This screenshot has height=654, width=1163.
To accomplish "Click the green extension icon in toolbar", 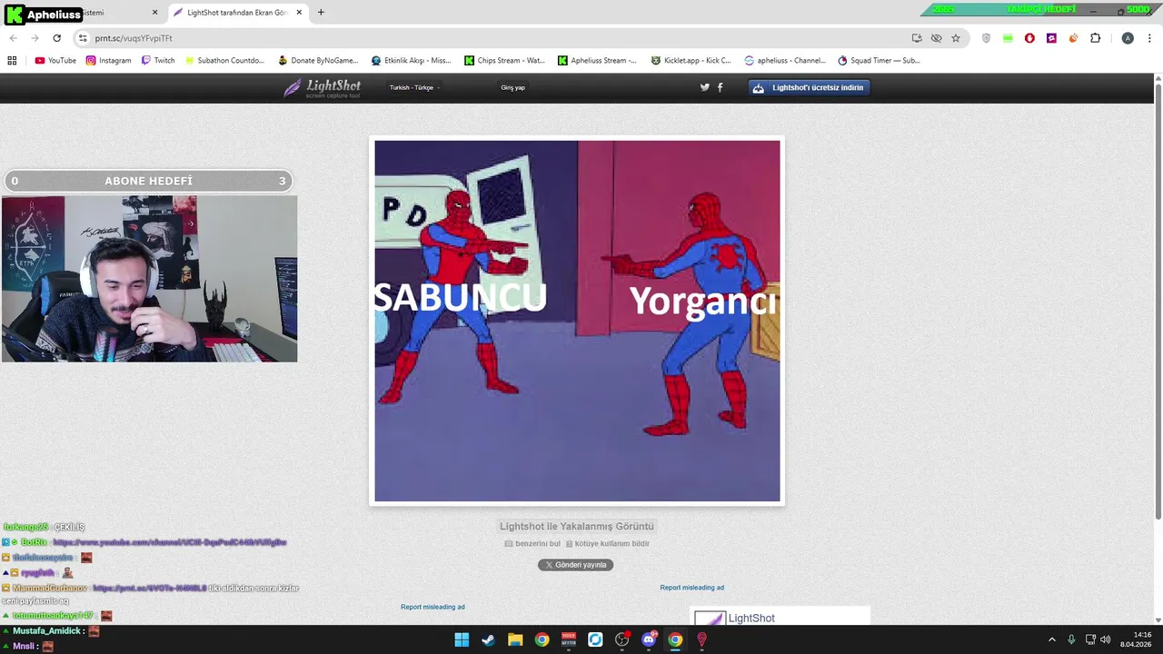I will coord(1008,38).
